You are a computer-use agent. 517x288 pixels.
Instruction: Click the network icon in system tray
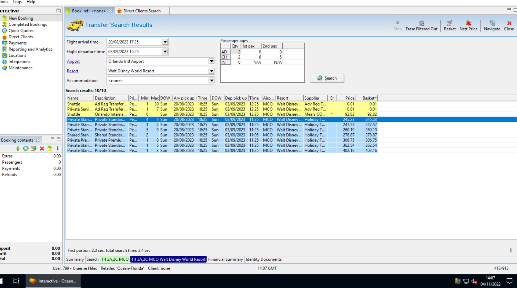click(466, 281)
